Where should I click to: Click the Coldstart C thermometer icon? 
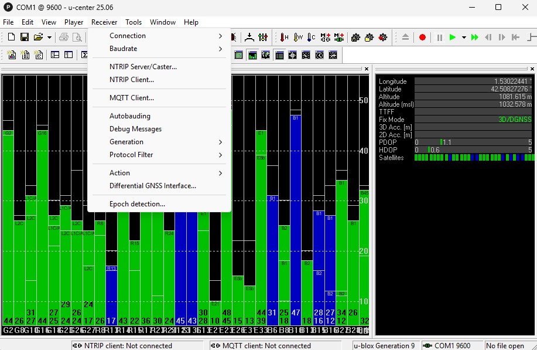click(x=312, y=37)
